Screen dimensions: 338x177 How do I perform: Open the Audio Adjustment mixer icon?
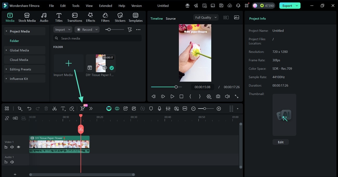click(168, 108)
